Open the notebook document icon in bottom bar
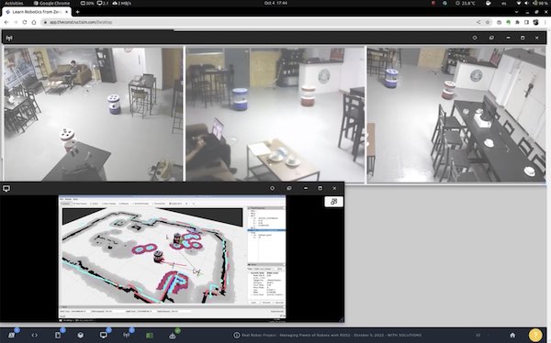Screen dimensions: 551x343 tap(58, 335)
